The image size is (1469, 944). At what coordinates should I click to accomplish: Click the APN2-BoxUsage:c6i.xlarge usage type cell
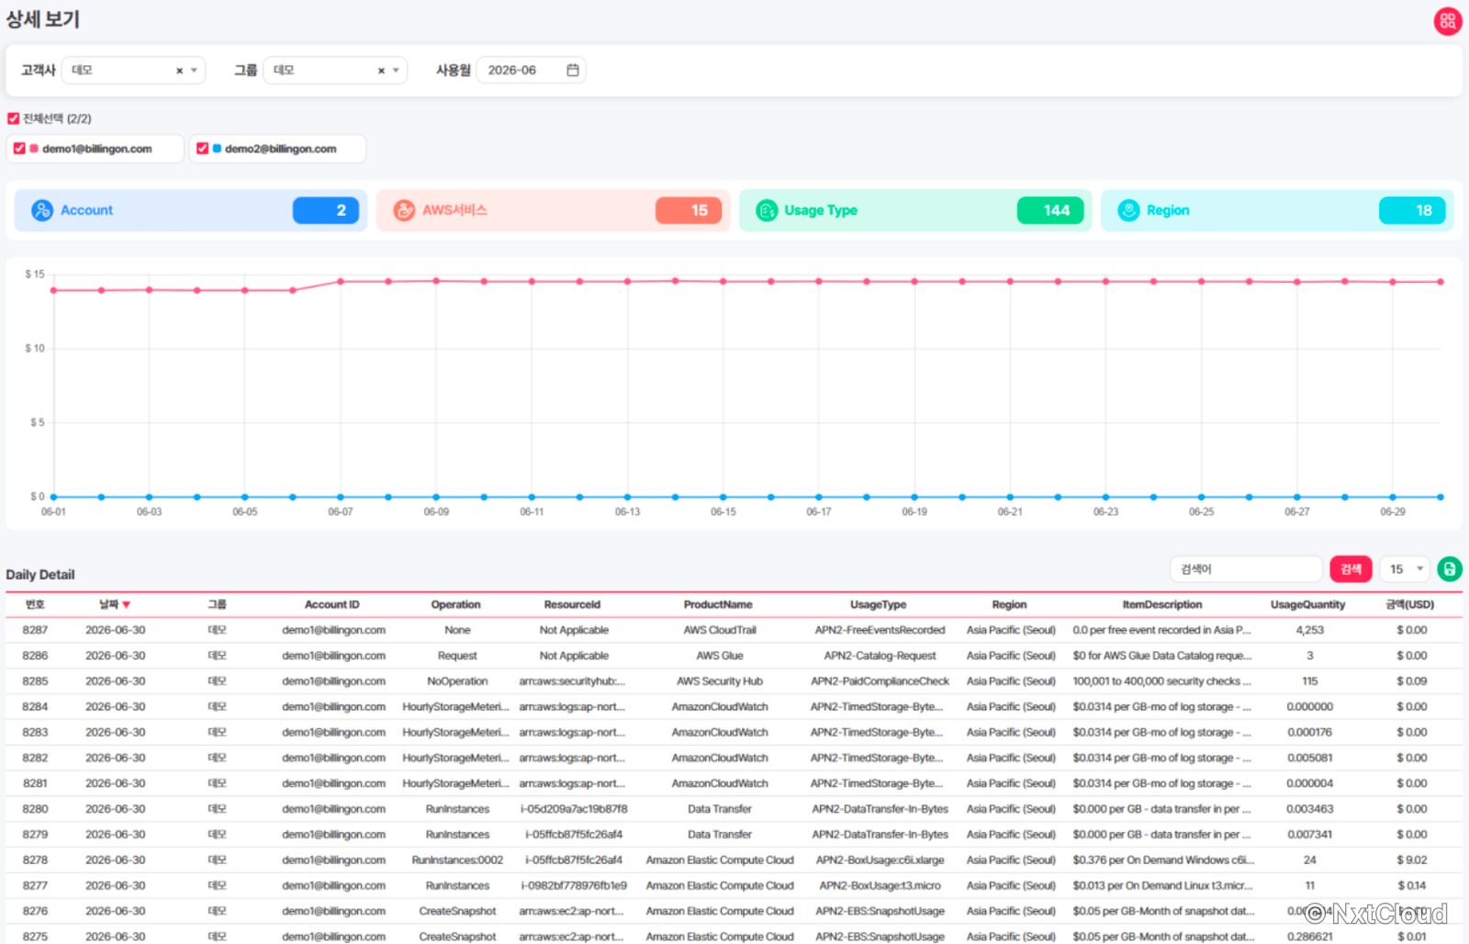(x=880, y=861)
